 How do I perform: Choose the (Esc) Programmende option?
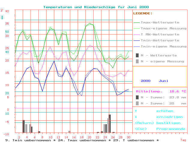(160, 129)
